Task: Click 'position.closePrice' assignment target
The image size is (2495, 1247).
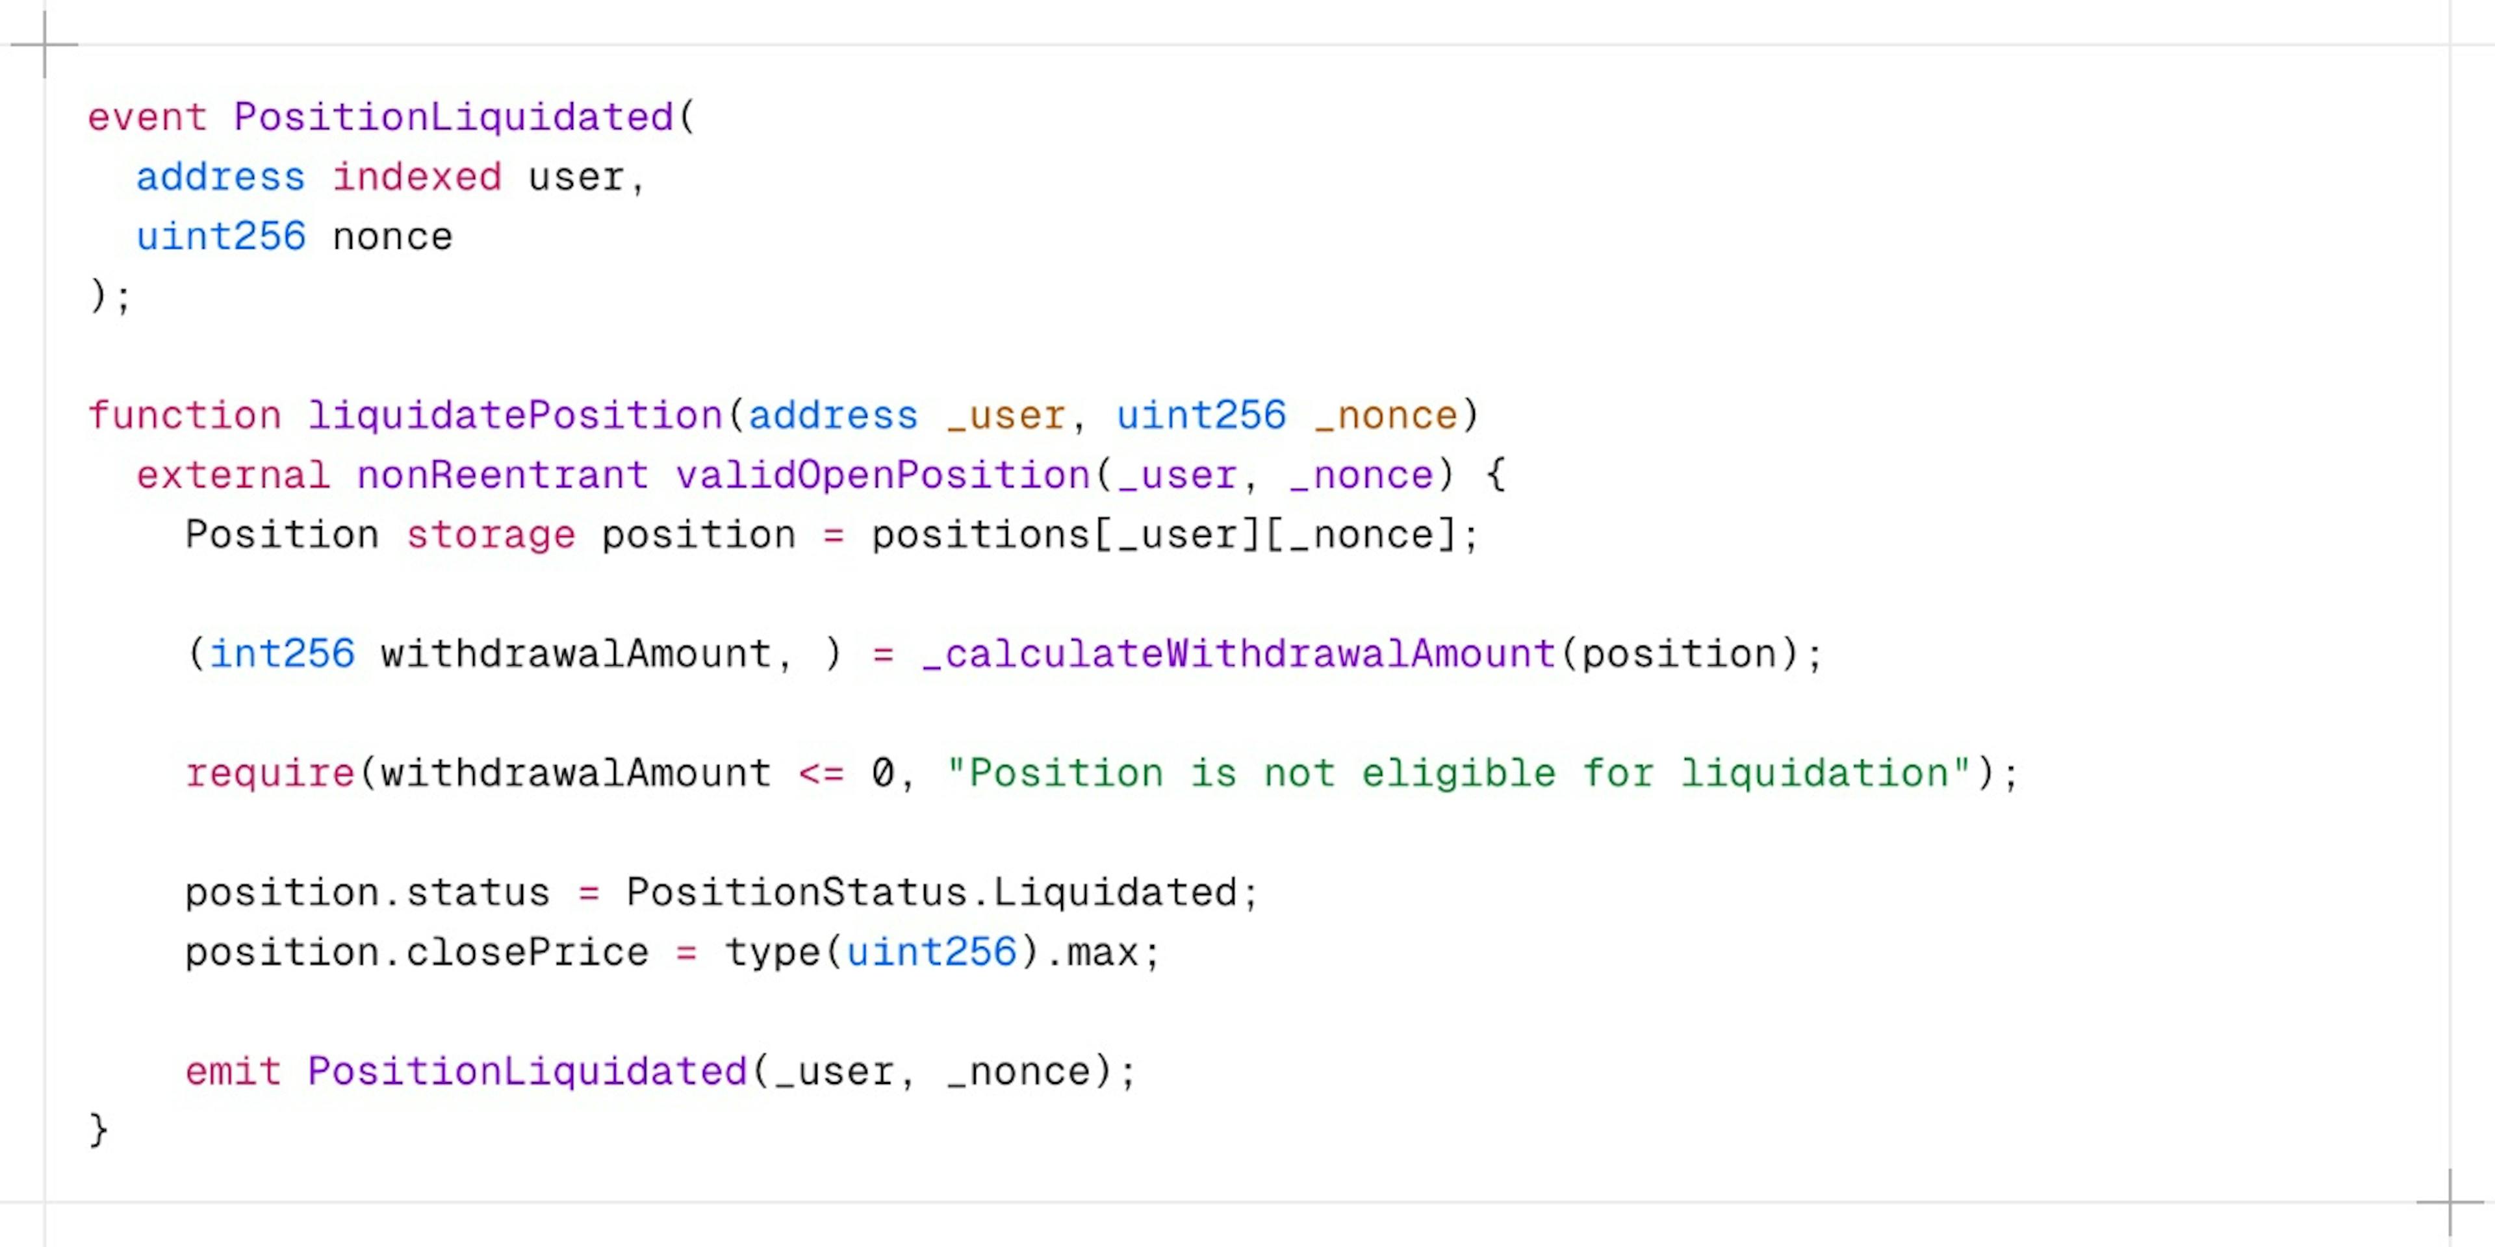Action: coord(416,953)
